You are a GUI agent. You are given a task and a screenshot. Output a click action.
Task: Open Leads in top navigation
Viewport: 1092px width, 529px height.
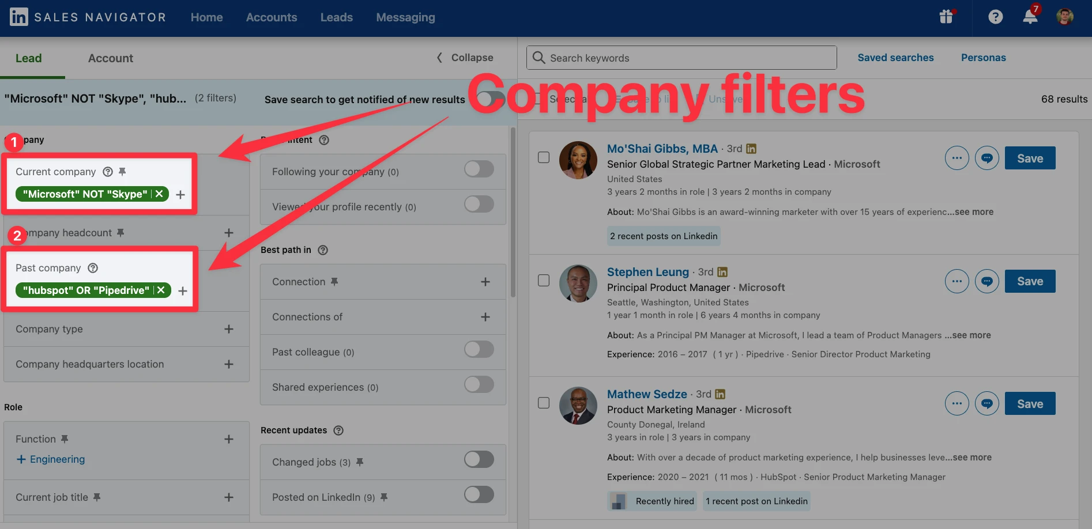337,17
